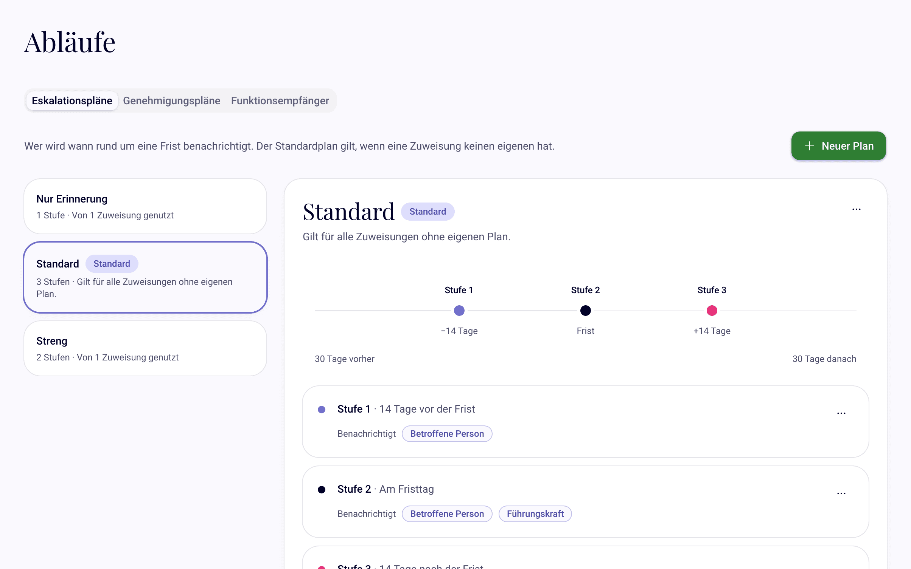Click the "Frist" label under Stufe 2
The image size is (911, 569).
coord(586,331)
